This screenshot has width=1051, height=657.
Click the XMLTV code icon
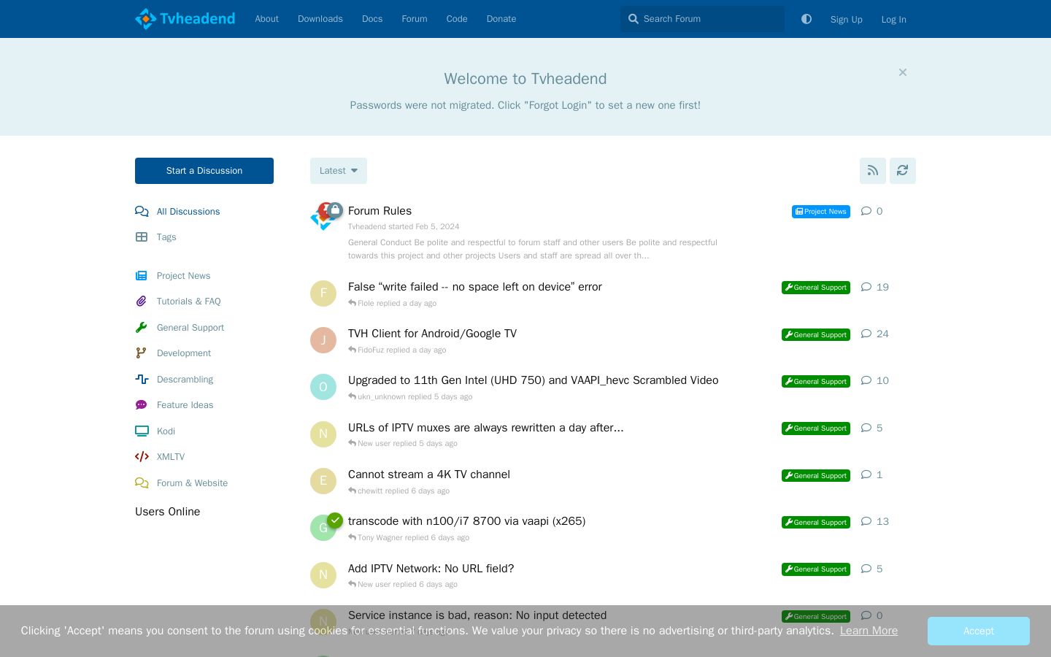coord(142,457)
